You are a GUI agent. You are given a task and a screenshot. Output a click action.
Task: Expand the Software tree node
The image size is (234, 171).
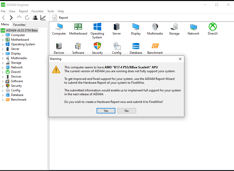click(x=3, y=81)
